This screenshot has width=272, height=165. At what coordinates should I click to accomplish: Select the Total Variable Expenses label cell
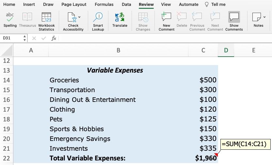pyautogui.click(x=118, y=158)
